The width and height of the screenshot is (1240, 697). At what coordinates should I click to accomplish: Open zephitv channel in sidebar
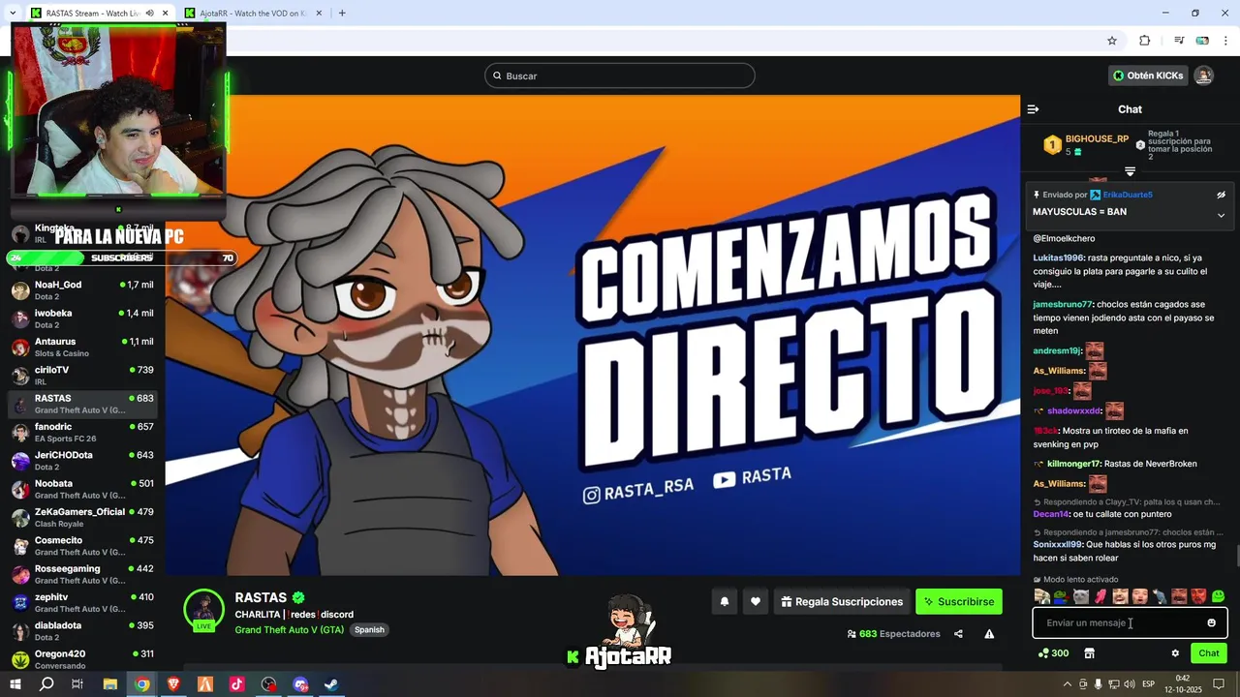coord(82,602)
